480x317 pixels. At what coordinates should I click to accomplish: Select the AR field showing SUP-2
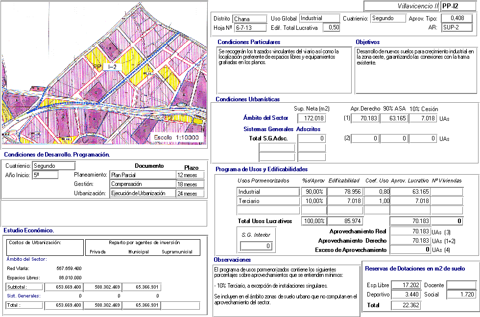456,28
